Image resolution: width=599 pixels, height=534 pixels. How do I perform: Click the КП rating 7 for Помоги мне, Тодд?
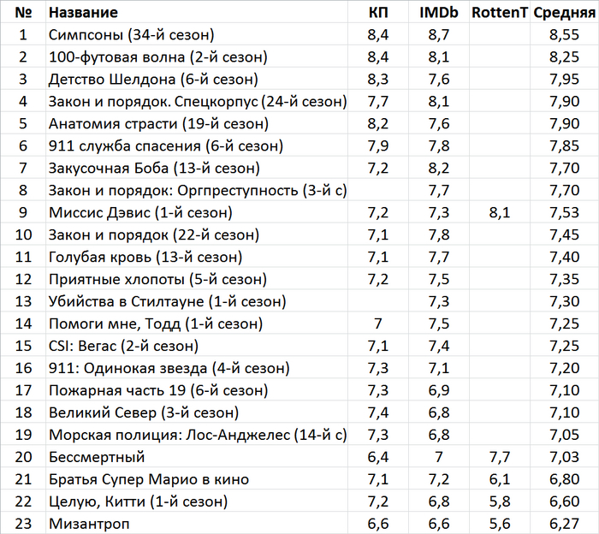coord(377,323)
